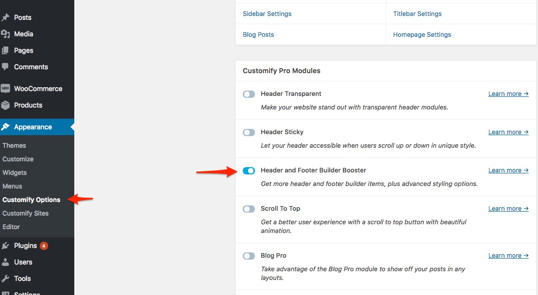
Task: Click the Users person icon
Action: [5, 262]
